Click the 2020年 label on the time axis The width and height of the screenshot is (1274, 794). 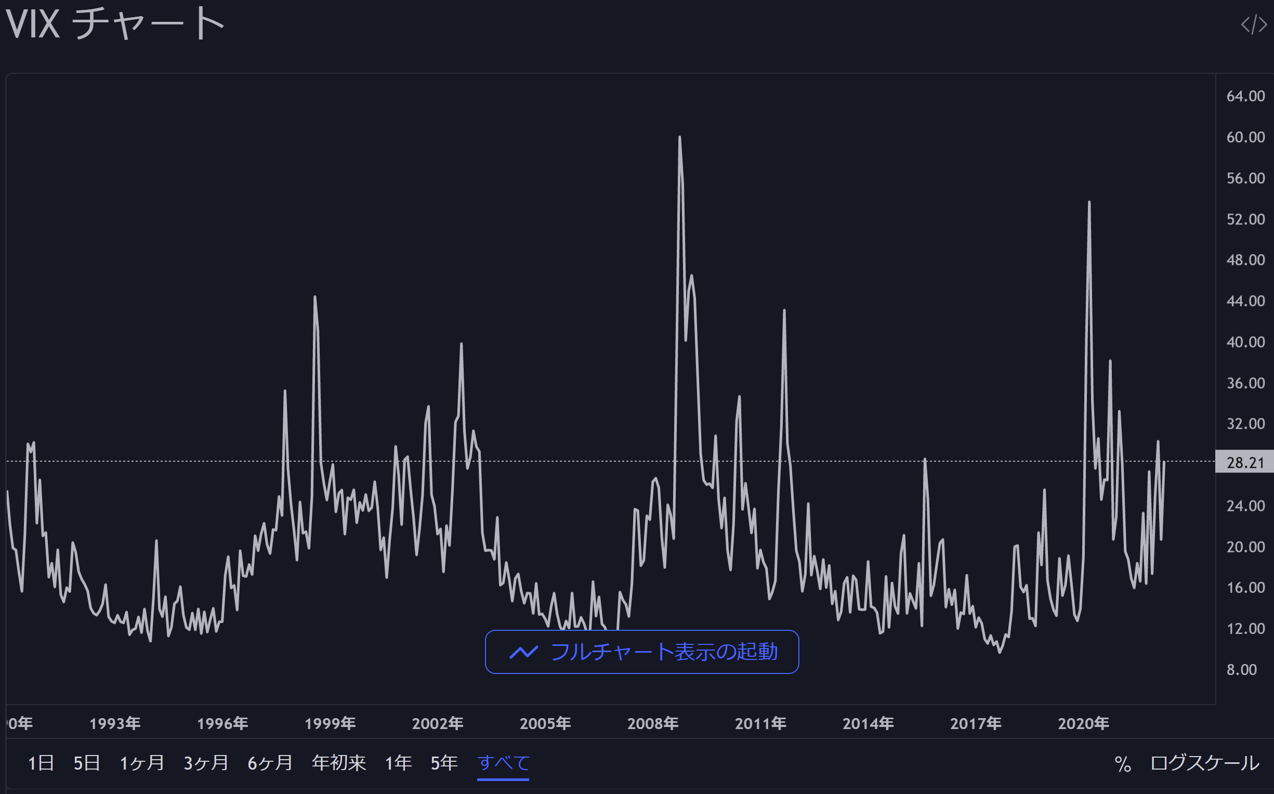point(1083,723)
